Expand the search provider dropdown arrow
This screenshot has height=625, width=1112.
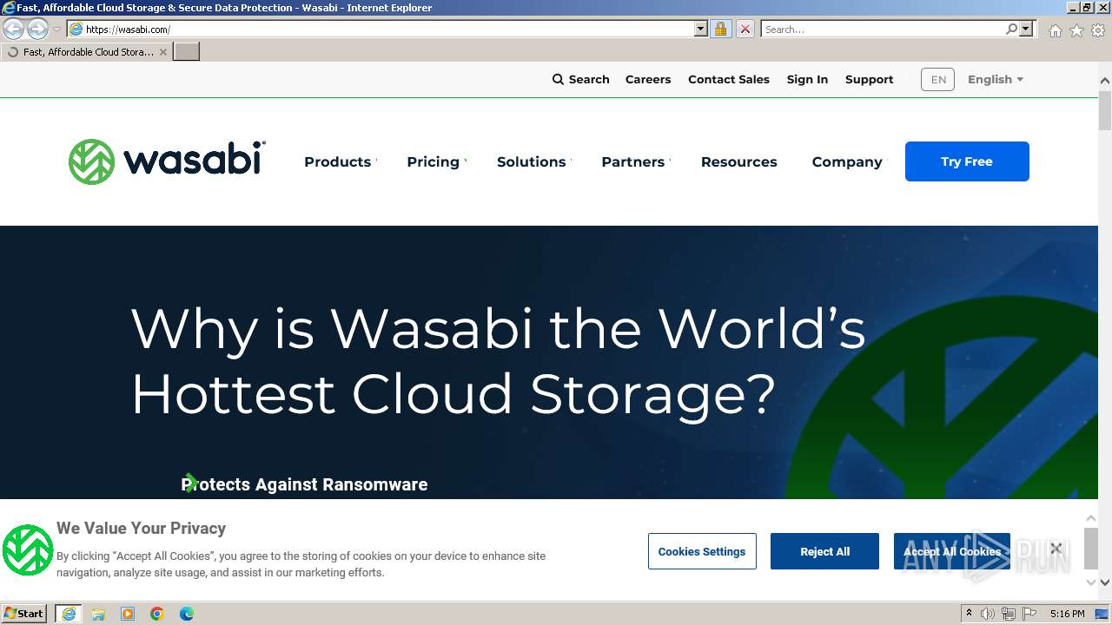pos(1026,29)
